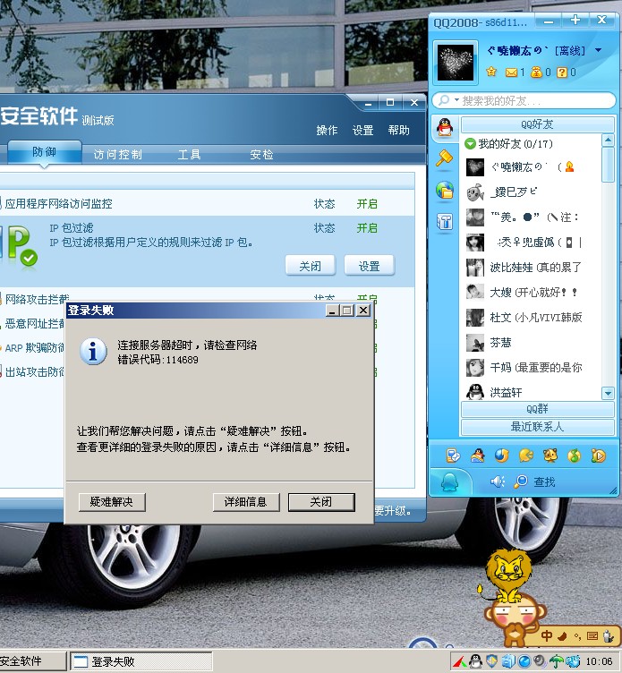This screenshot has width=622, height=673.
Task: Click the money bag icon in QQ header
Action: (536, 72)
